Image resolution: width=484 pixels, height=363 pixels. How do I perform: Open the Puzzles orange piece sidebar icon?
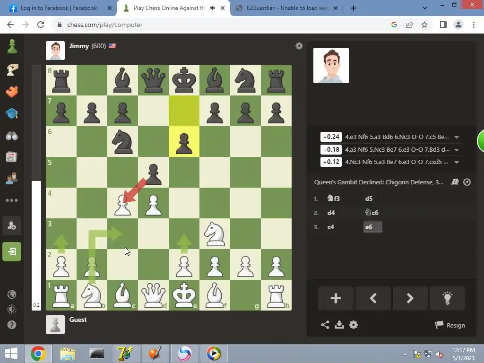(12, 92)
